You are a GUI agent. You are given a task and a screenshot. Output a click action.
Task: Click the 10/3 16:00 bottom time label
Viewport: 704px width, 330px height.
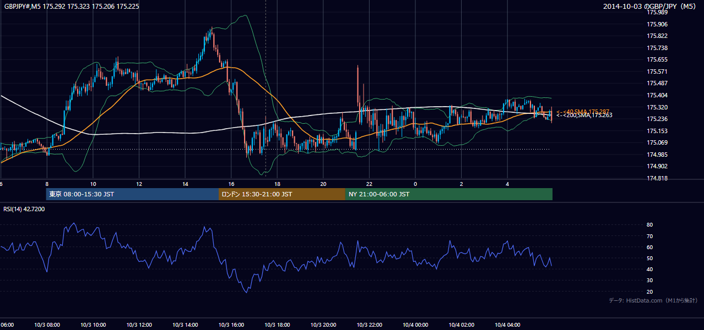[x=231, y=325]
